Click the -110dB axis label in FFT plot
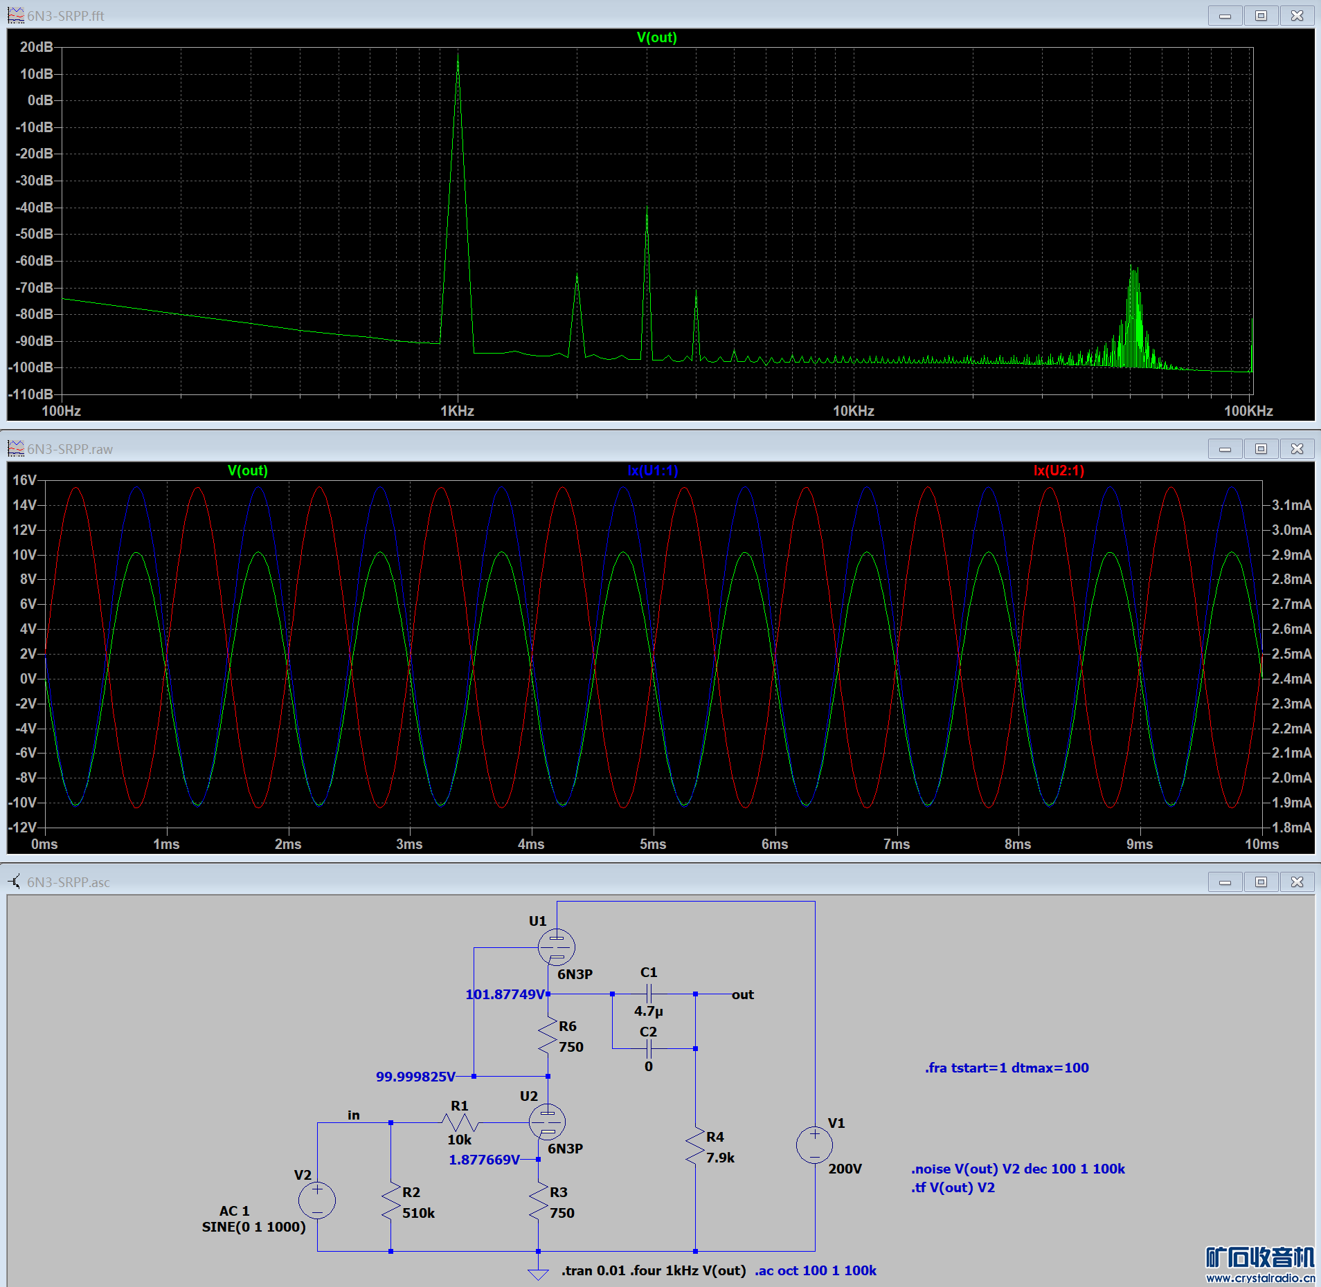The height and width of the screenshot is (1287, 1321). (x=31, y=394)
